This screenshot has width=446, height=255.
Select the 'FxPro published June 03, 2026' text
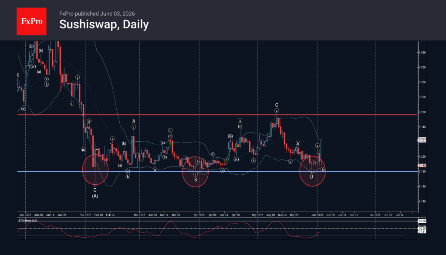click(97, 14)
